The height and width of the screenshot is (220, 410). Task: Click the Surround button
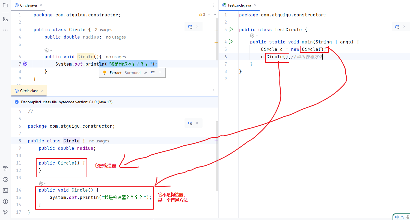pyautogui.click(x=133, y=73)
